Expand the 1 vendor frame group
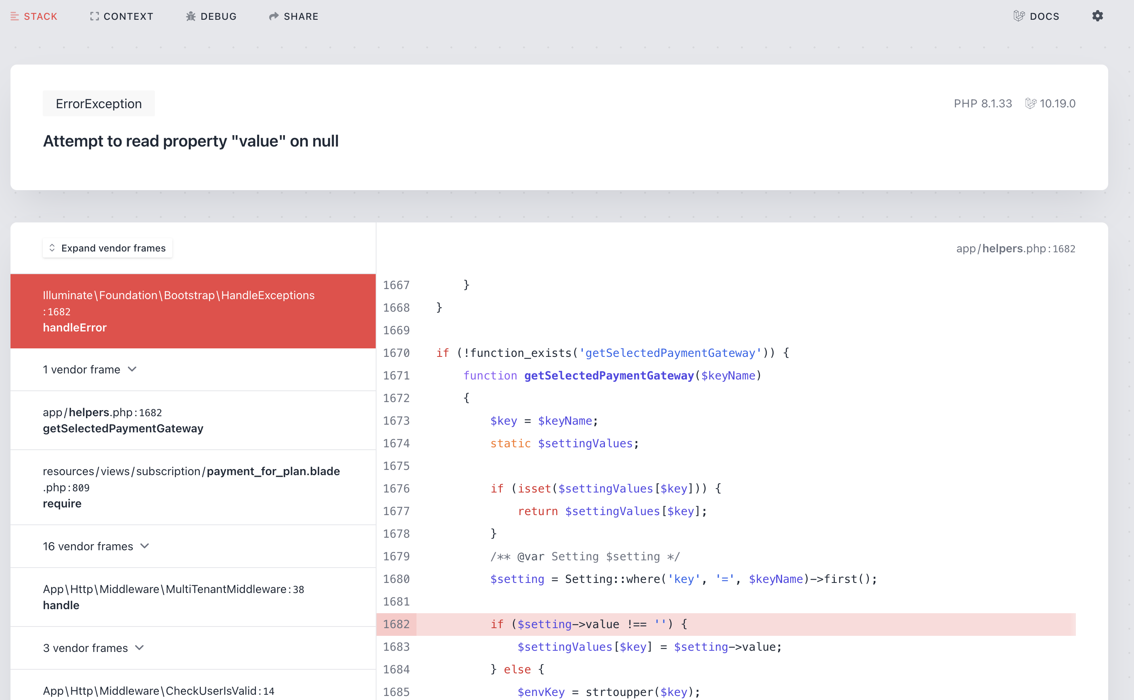The image size is (1134, 700). [193, 369]
